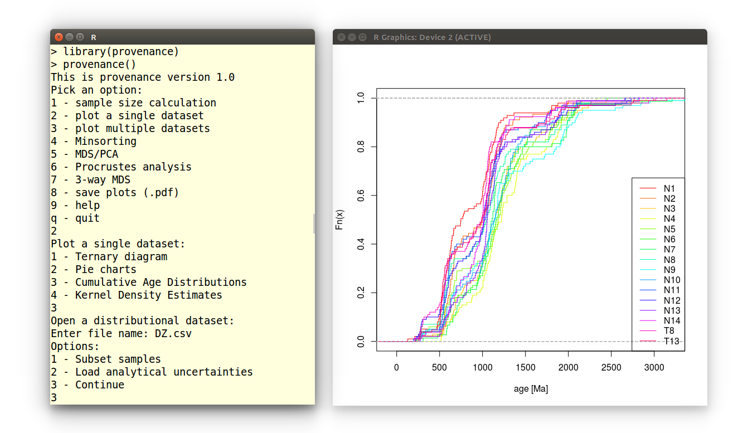Click the R Graphics window title text
748x433 pixels.
tap(432, 37)
